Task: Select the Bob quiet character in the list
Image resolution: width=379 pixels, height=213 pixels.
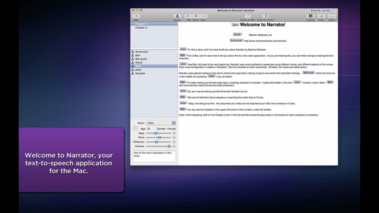Action: 154,59
